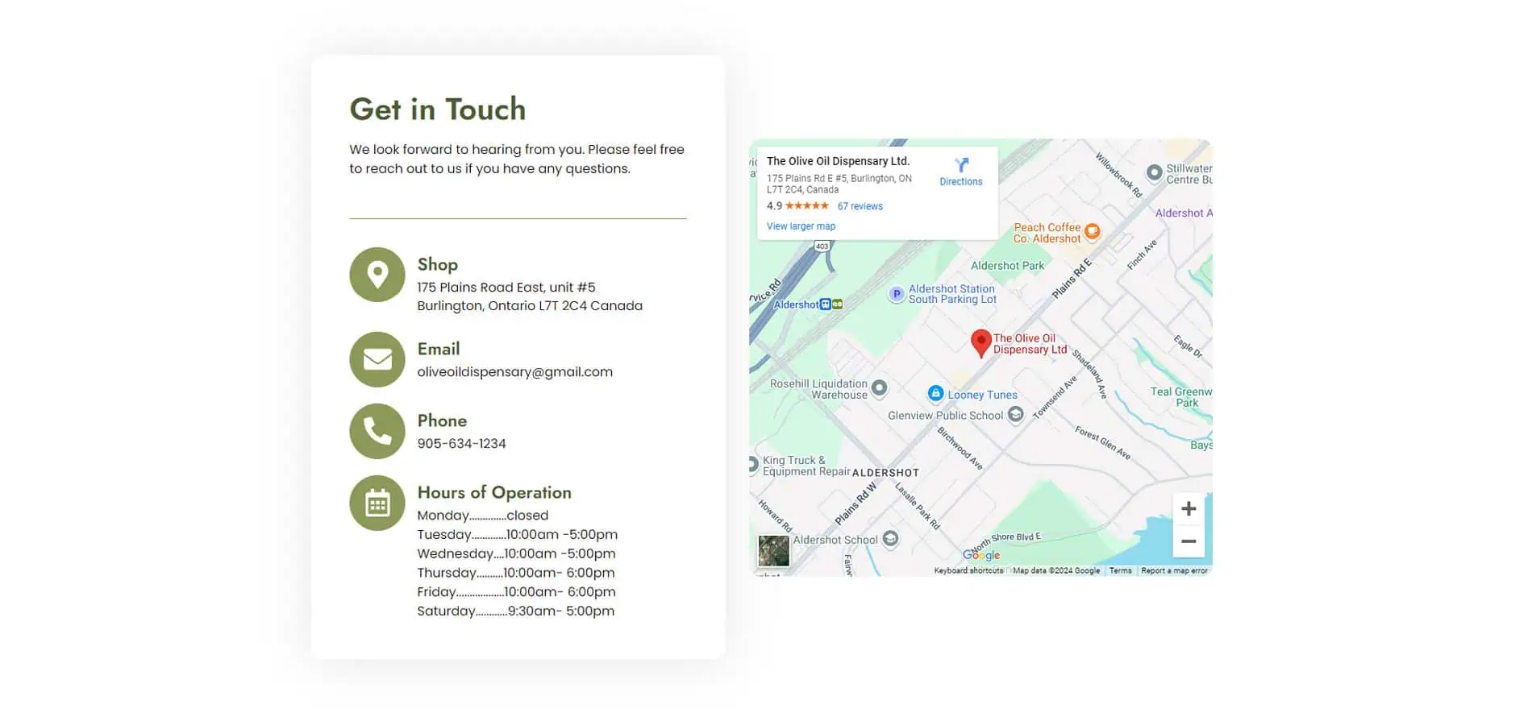Click the Friday 10:00am-6:00pm hours row

coord(516,592)
